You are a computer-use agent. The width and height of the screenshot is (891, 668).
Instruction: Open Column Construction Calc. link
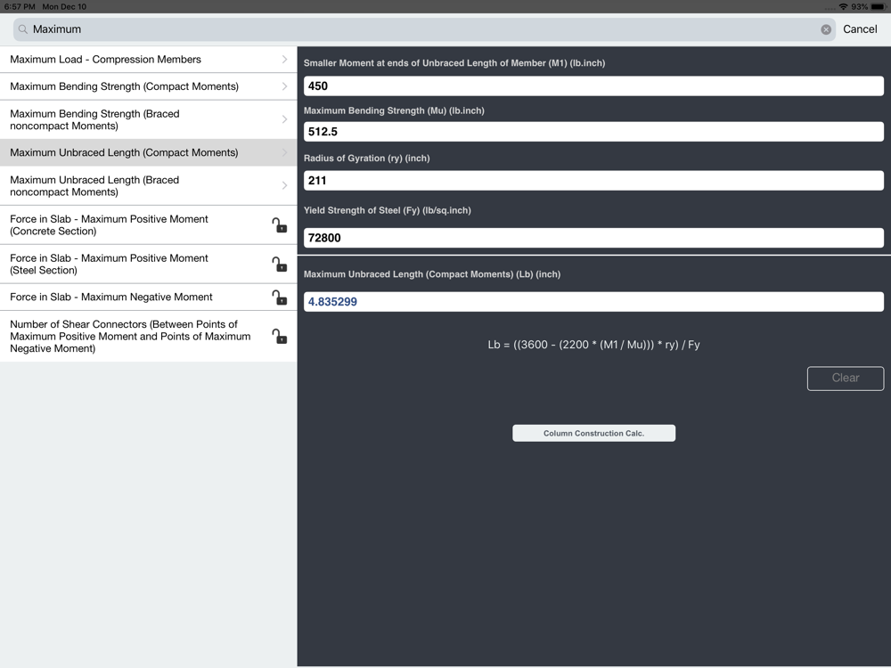[593, 433]
